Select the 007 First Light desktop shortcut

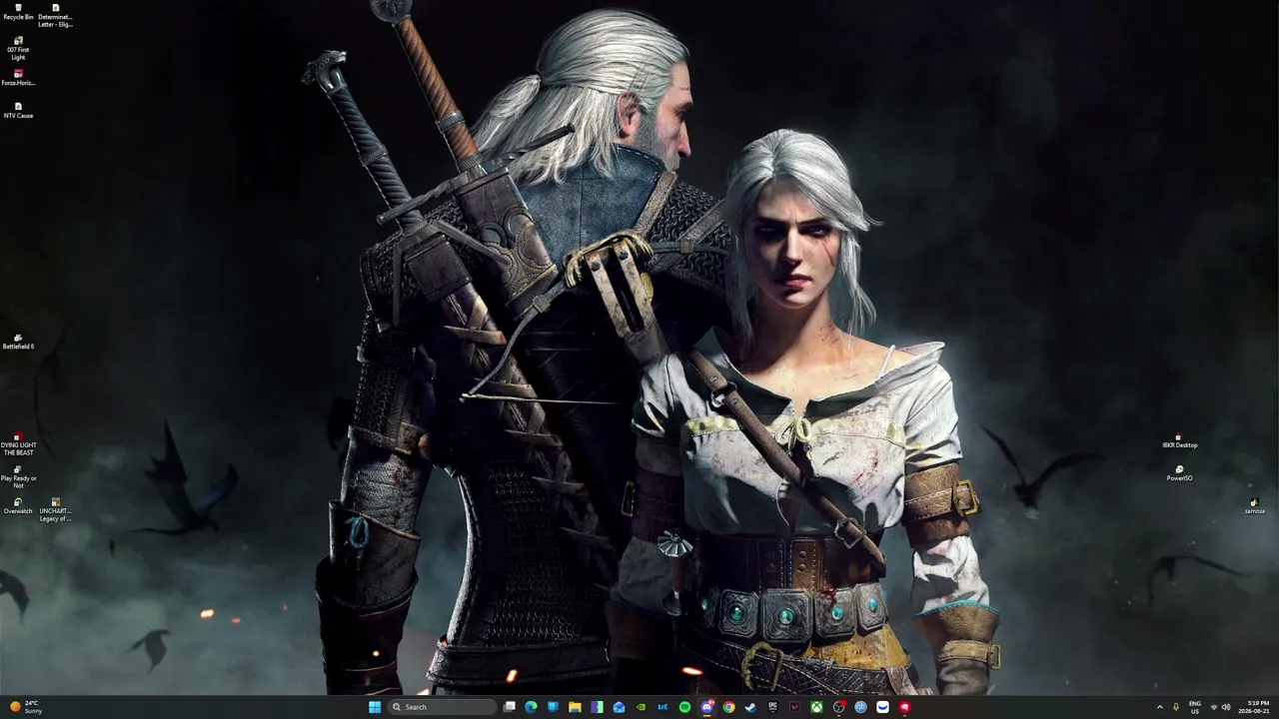(x=18, y=48)
